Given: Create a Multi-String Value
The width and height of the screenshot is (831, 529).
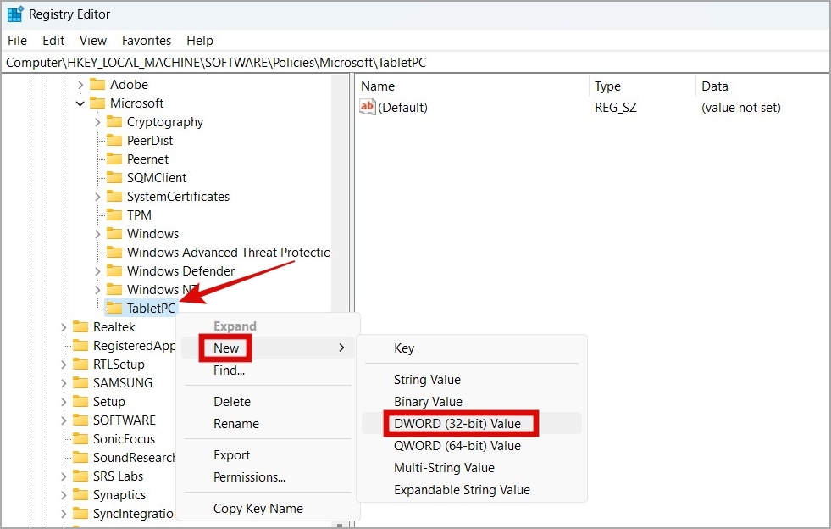Looking at the screenshot, I should pos(472,467).
